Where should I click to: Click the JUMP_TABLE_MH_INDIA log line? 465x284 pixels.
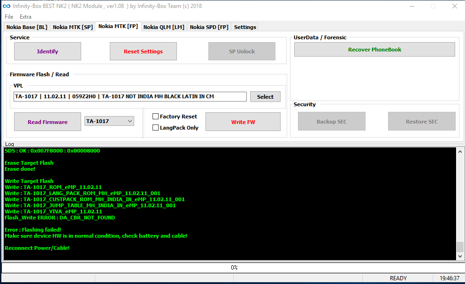pos(90,205)
